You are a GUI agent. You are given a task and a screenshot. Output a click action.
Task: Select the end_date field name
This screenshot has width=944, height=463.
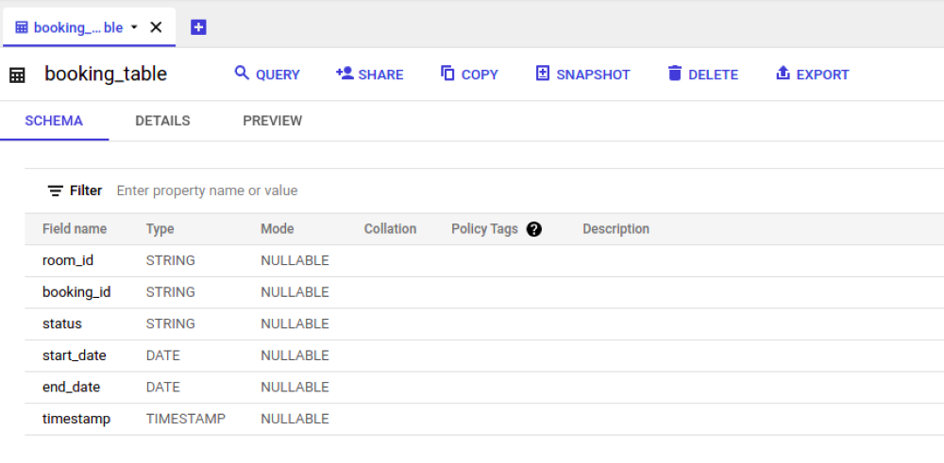pos(71,388)
